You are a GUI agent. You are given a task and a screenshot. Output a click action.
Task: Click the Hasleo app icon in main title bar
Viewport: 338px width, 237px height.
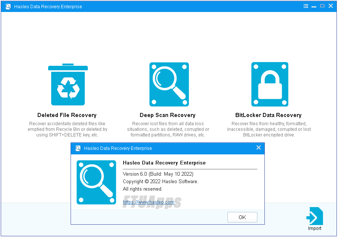tap(8, 6)
